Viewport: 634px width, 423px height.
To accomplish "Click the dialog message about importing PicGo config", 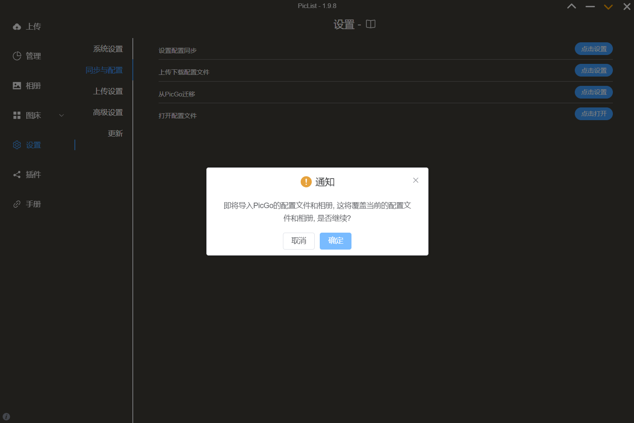I will [x=317, y=212].
